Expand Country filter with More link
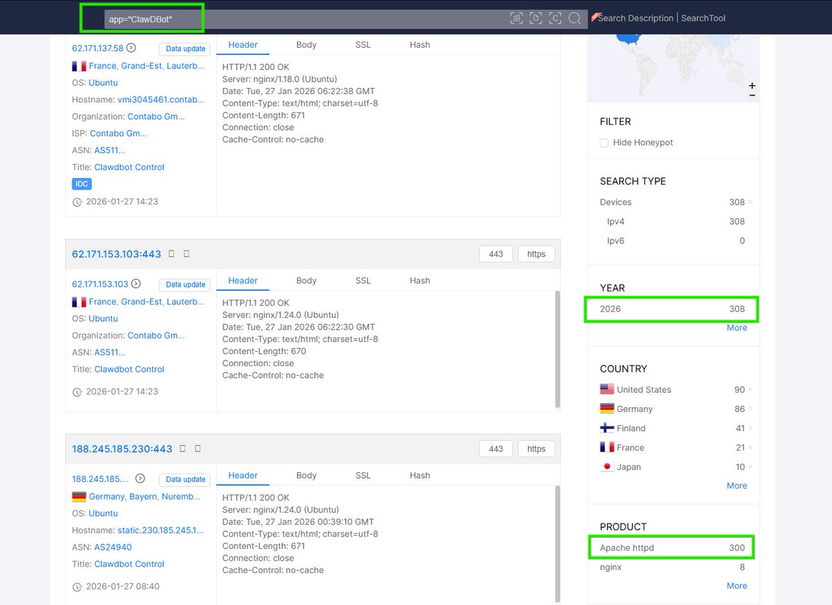832x605 pixels. [737, 485]
